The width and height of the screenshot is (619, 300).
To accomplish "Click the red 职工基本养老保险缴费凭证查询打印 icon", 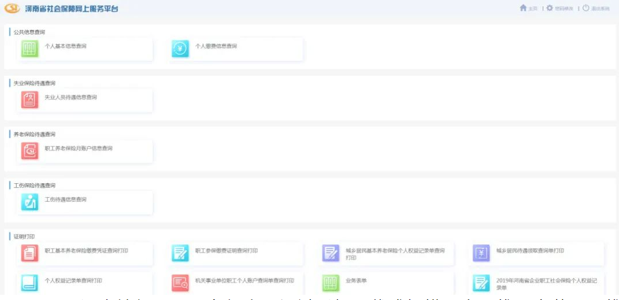I will (29, 253).
